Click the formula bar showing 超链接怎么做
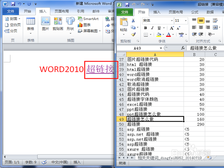The width and height of the screenshot is (224, 168). click(205, 48)
